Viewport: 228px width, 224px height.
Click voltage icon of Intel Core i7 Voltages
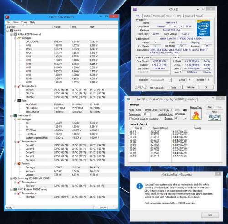pyautogui.click(x=19, y=120)
